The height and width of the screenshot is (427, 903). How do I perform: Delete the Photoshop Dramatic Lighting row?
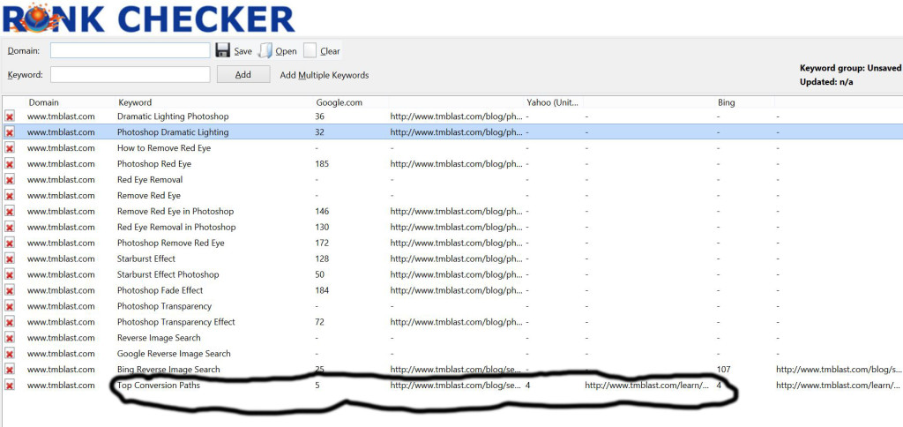[9, 132]
